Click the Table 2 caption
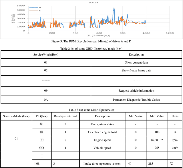This screenshot has height=168, width=183. click(x=91, y=48)
